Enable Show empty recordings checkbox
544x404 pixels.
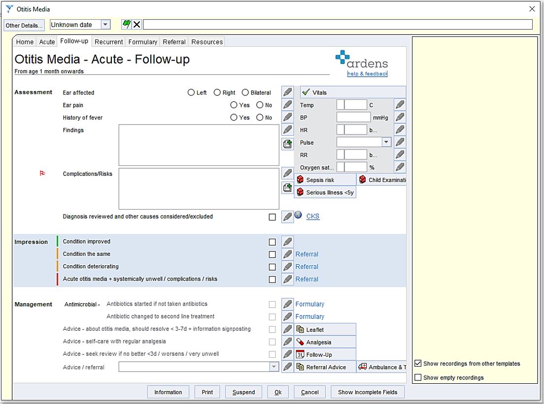pyautogui.click(x=418, y=377)
